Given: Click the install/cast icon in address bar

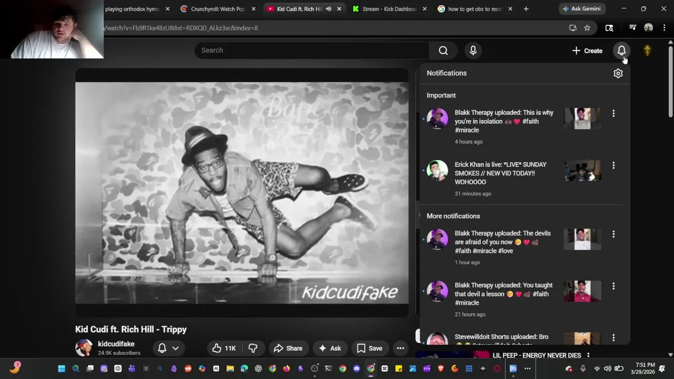Looking at the screenshot, I should coord(573,28).
